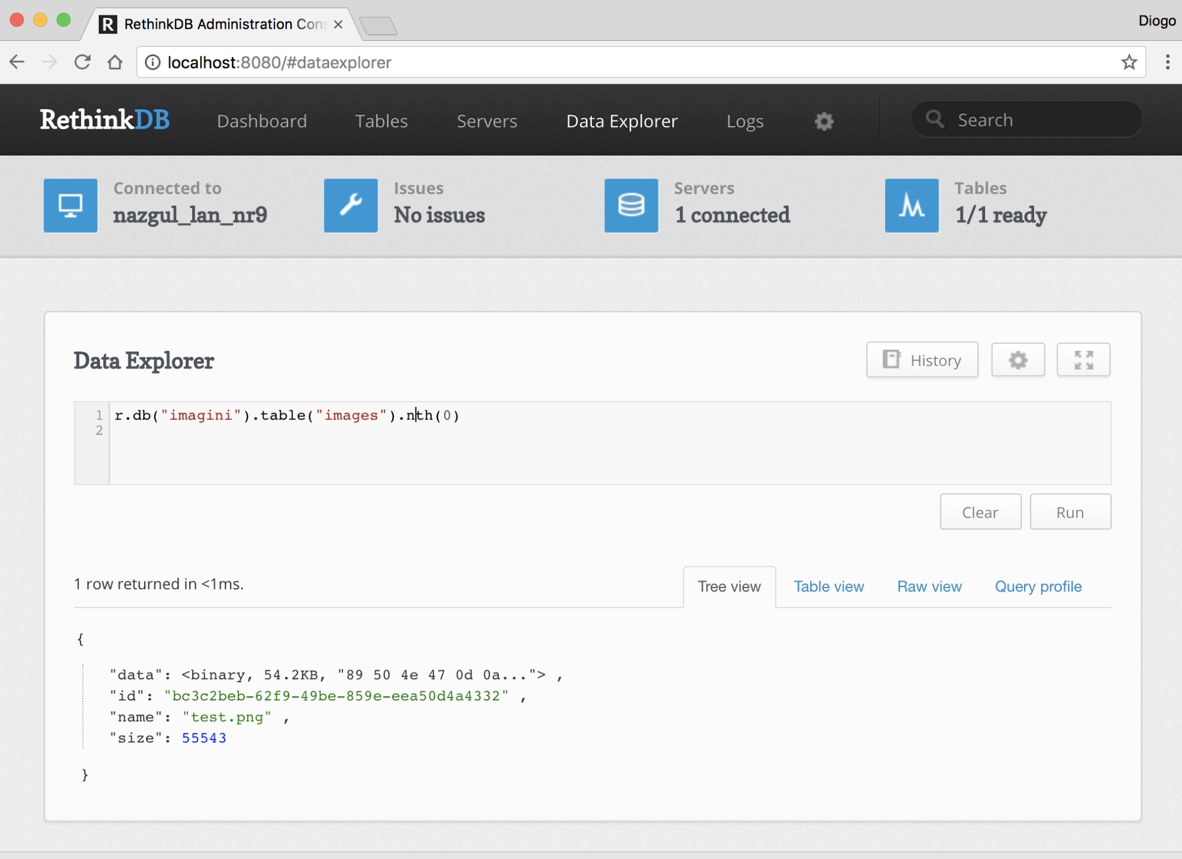
Task: Click the blue wrench Issues icon
Action: click(351, 205)
